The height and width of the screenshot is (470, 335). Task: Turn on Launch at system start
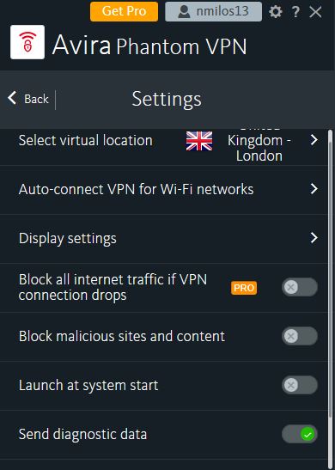pyautogui.click(x=299, y=385)
